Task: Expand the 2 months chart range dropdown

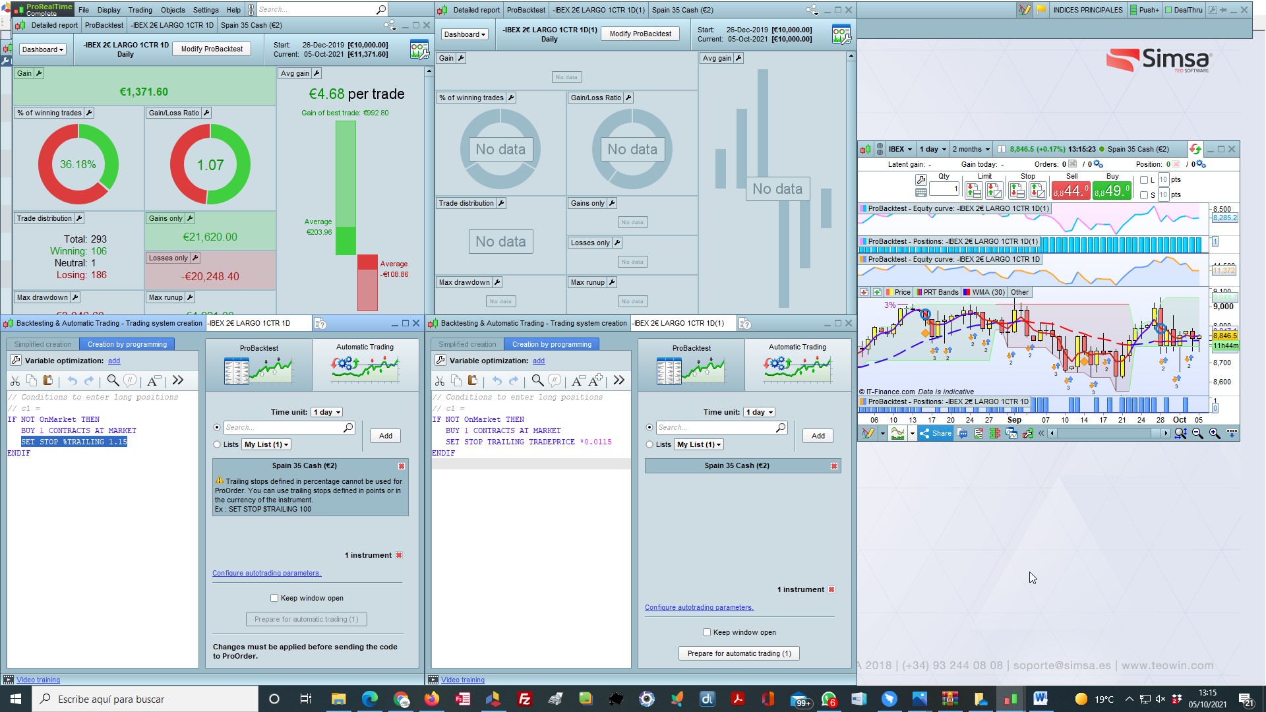Action: click(971, 149)
